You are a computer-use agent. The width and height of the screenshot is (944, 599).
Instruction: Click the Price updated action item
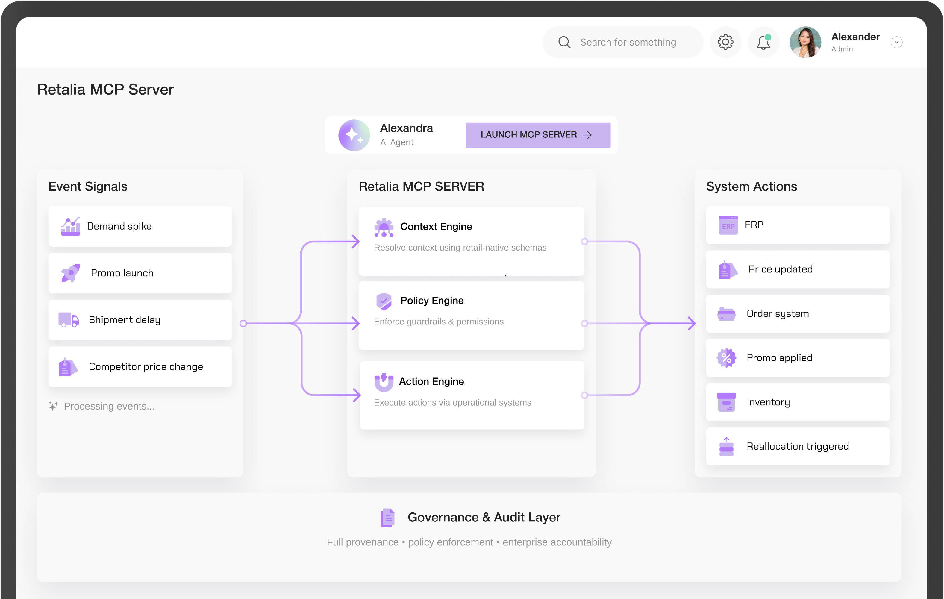click(x=797, y=269)
